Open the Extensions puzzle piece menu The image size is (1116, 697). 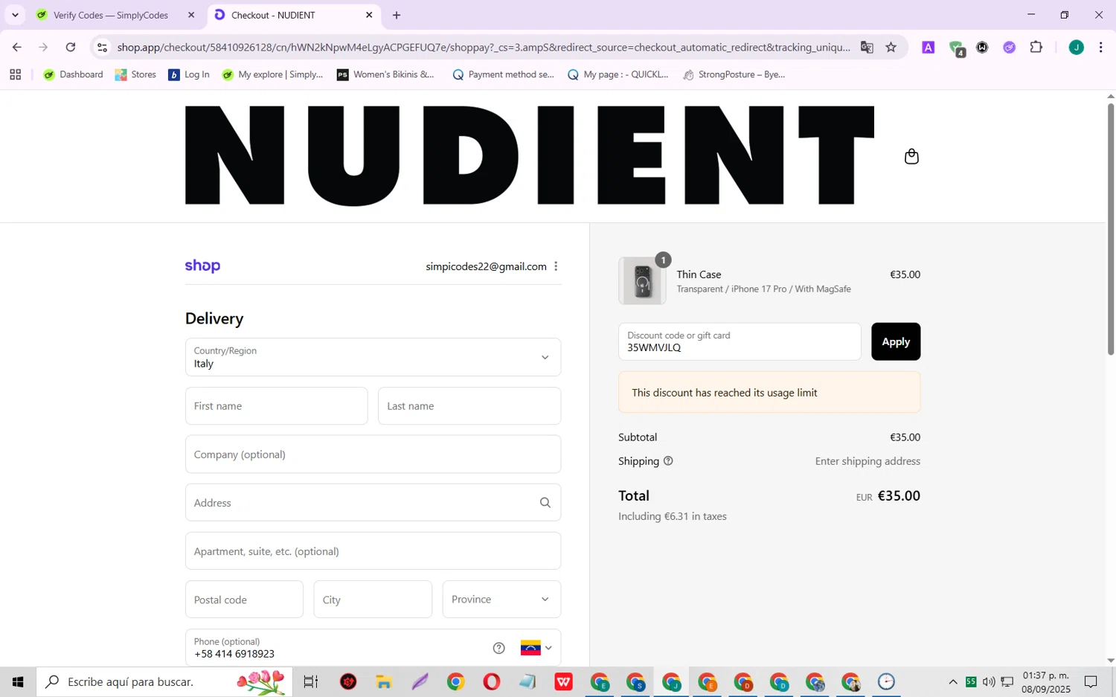click(x=1036, y=48)
